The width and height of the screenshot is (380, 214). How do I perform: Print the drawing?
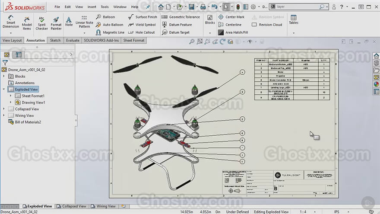(x=203, y=7)
